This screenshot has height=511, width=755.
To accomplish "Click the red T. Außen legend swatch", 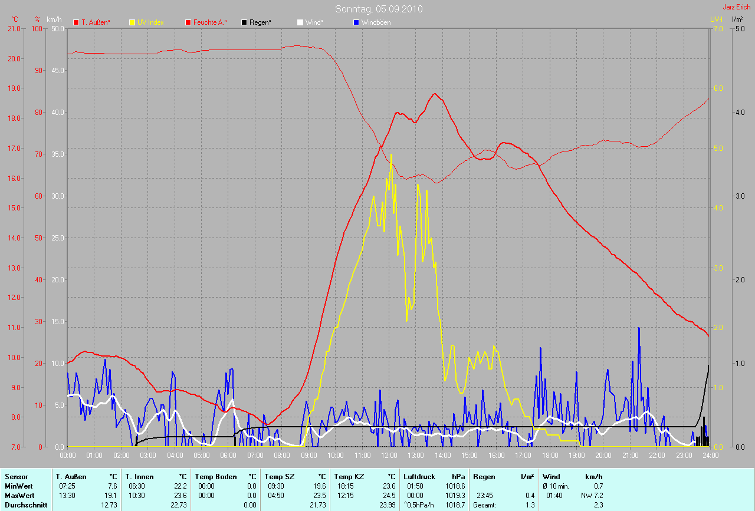I will 76,22.
